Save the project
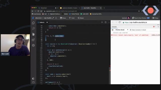This screenshot has height=90, width=161. coord(63,18)
